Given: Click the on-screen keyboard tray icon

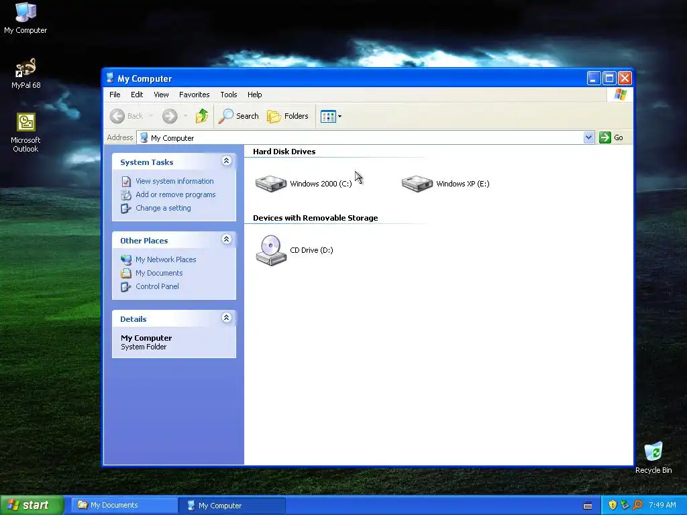Looking at the screenshot, I should click(x=588, y=506).
